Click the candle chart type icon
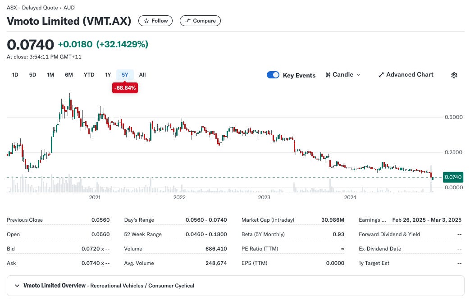This screenshot has width=470, height=301. [x=328, y=75]
